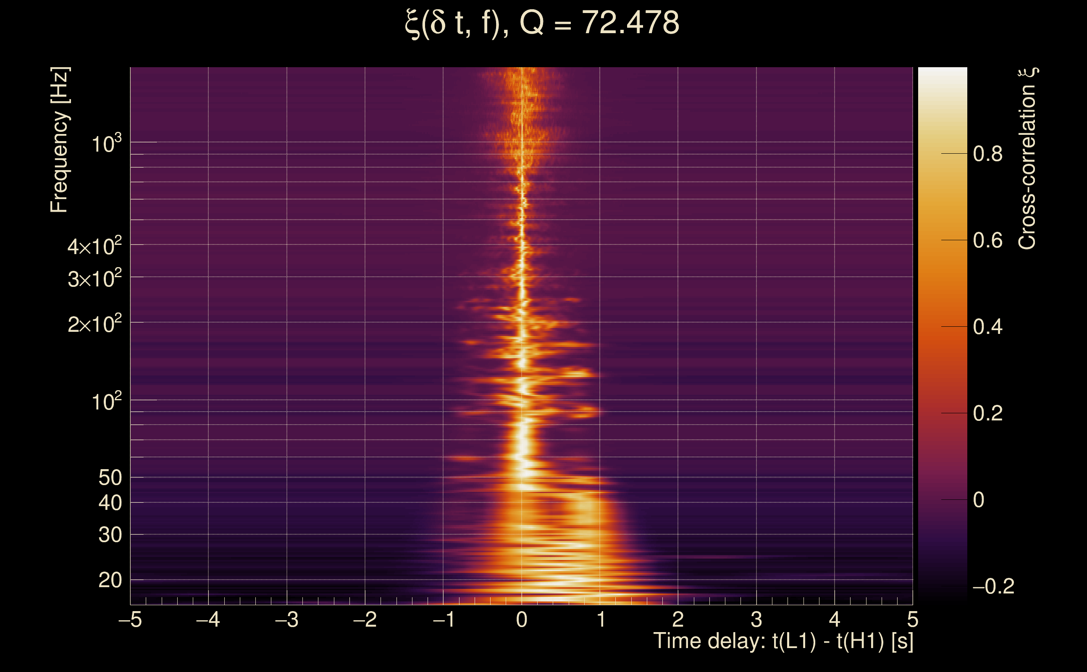
Task: Click the x-axis tick label –3
Action: pos(286,620)
